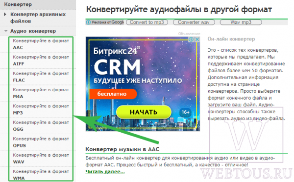The image size is (294, 182).
Task: Click the Google ads info icon
Action: point(88,22)
